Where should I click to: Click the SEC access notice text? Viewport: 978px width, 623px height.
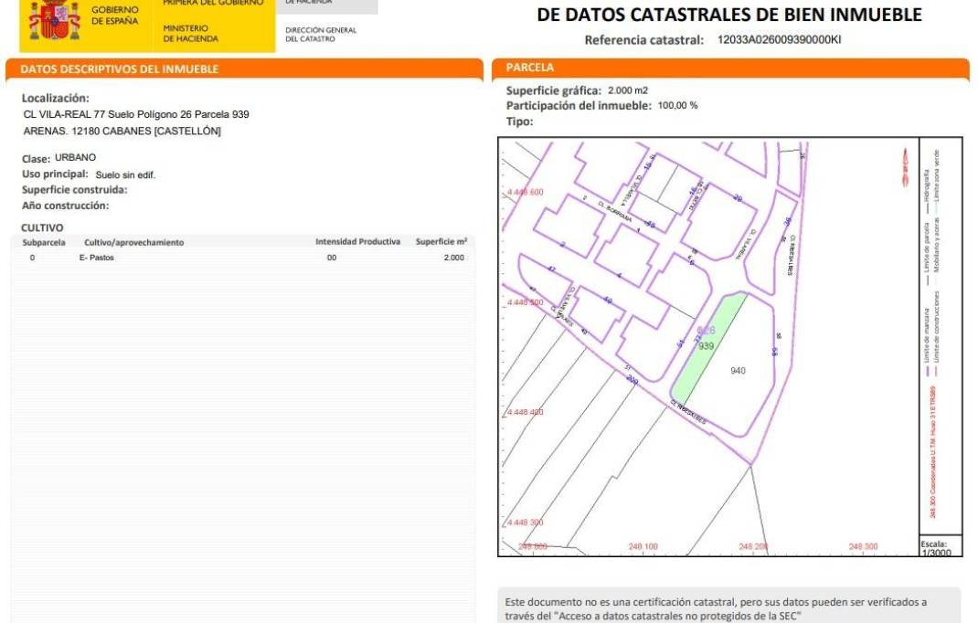click(715, 608)
